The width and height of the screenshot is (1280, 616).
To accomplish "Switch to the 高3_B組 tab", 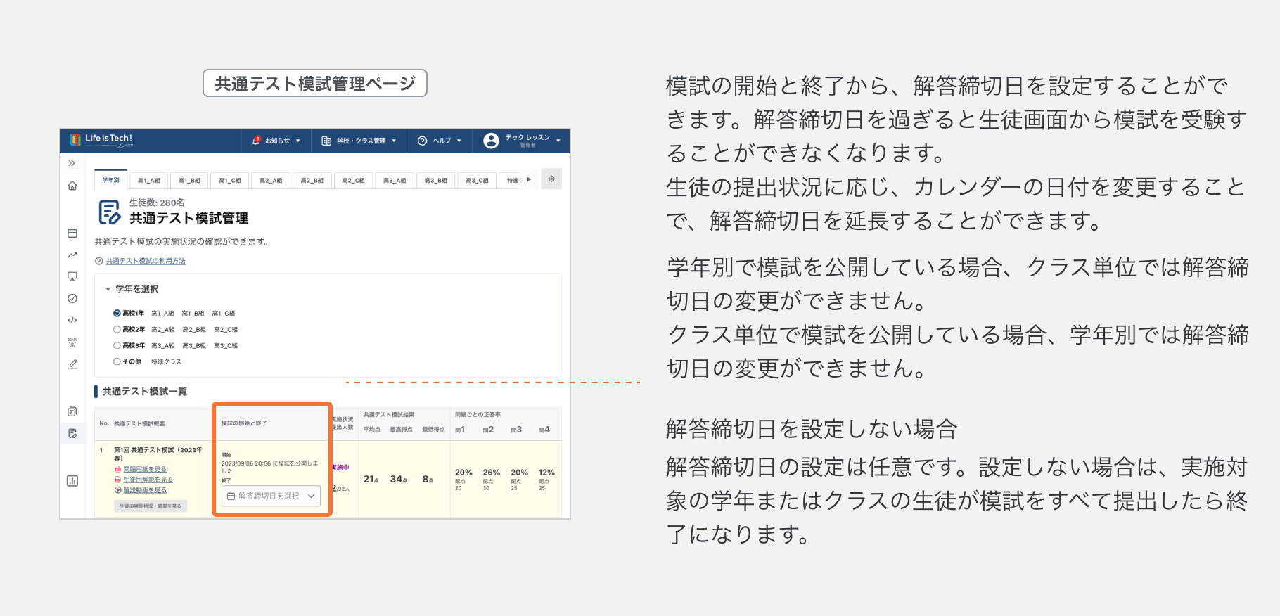I will click(x=436, y=181).
